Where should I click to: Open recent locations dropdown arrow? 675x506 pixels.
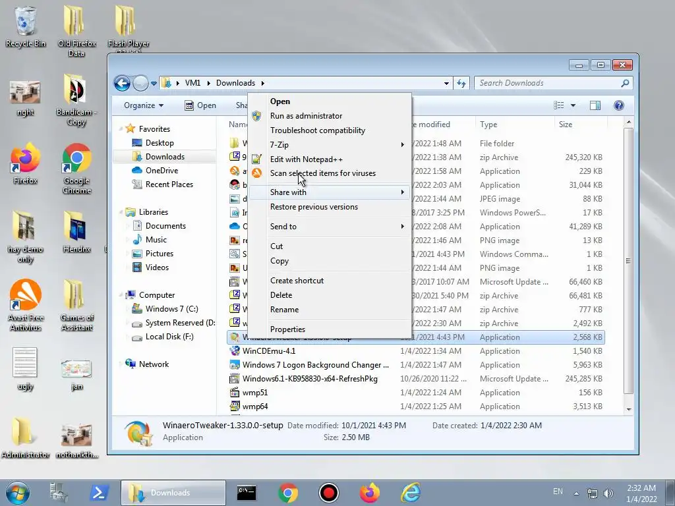click(x=154, y=83)
